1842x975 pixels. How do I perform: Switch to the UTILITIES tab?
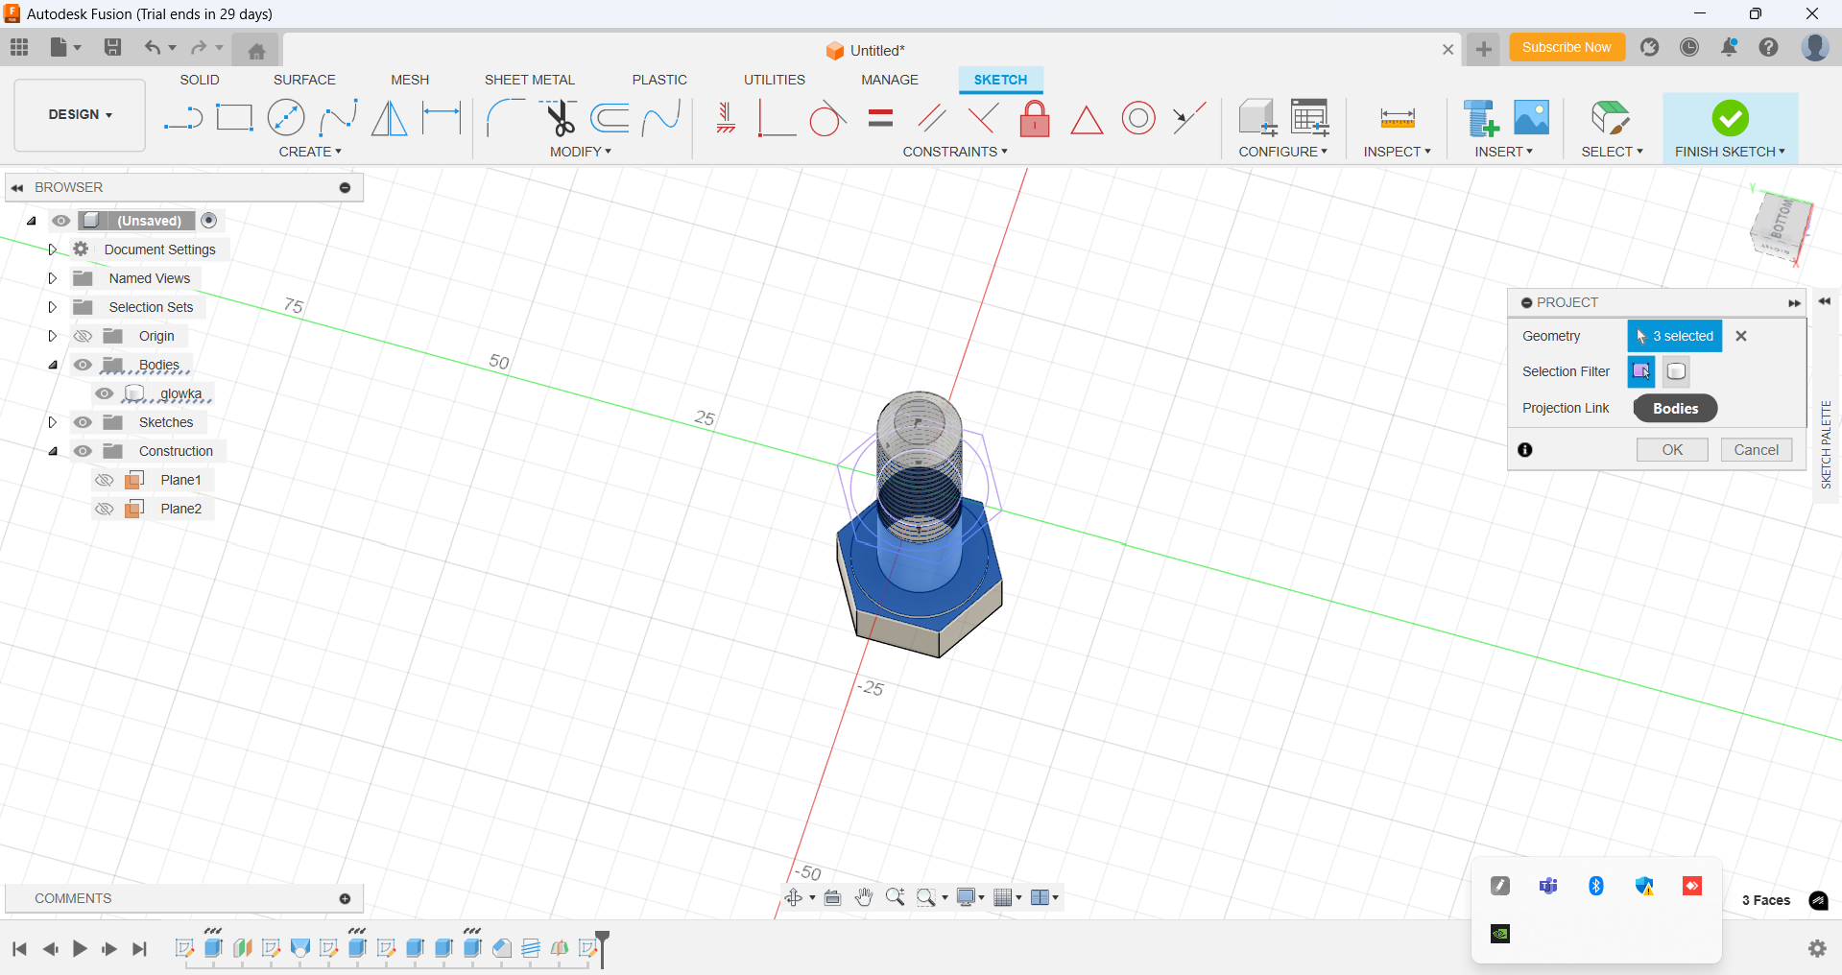click(x=775, y=80)
